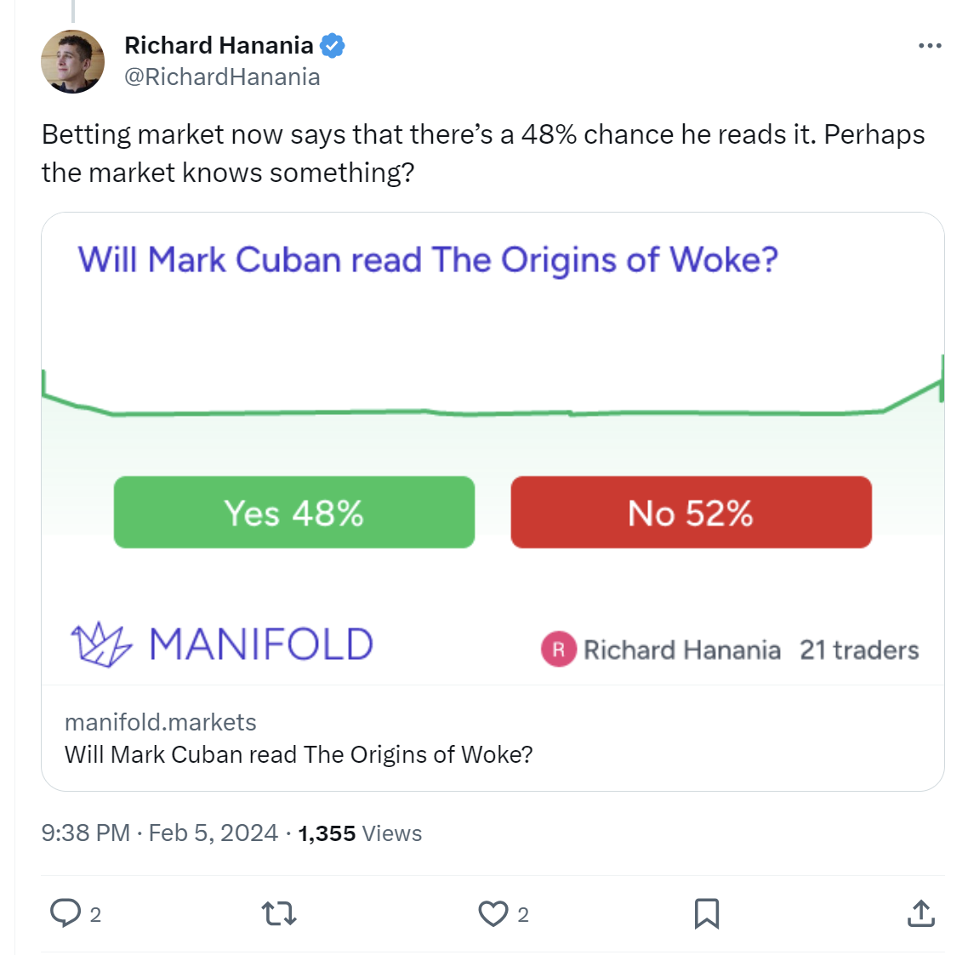Click the 1,355 Views count

coord(360,833)
